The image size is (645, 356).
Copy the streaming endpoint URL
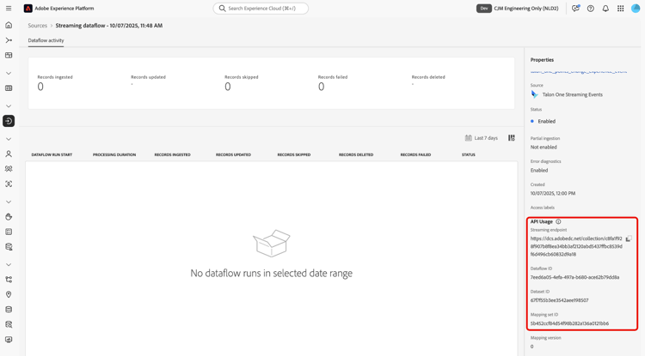coord(629,238)
